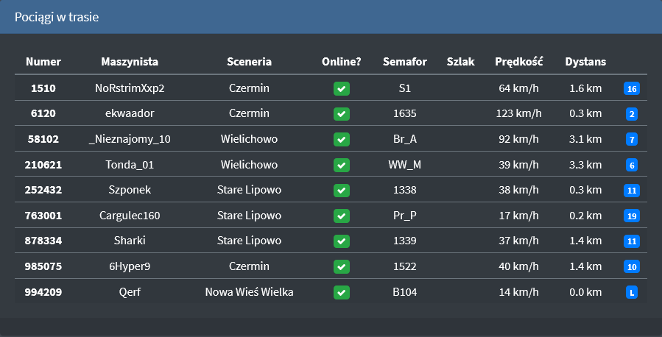Click online checkmark for NoRstrimXxp2
Viewport: 662px width, 337px height.
pos(342,89)
